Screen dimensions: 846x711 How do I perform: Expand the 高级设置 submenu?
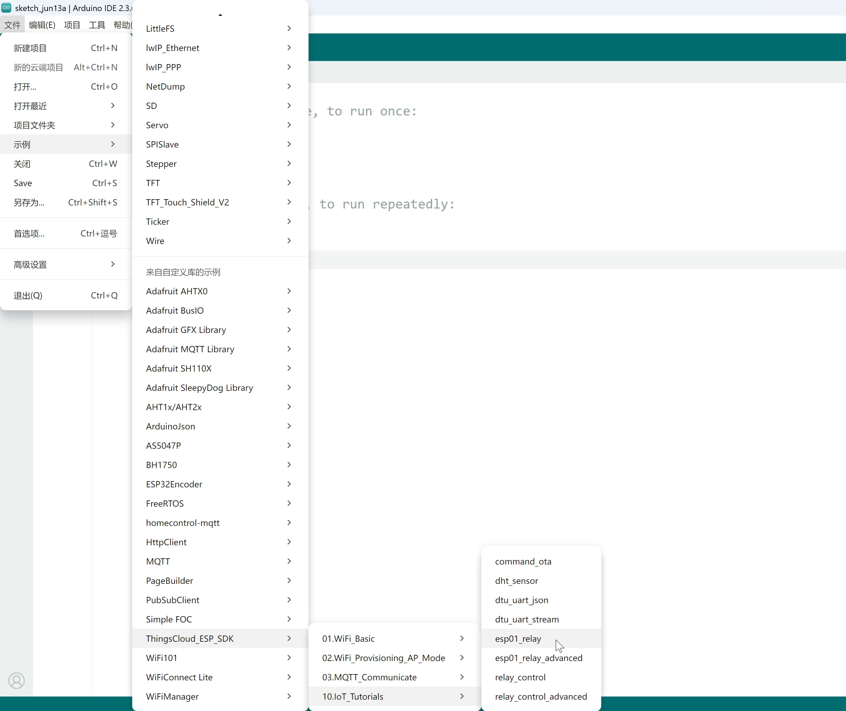(x=66, y=265)
